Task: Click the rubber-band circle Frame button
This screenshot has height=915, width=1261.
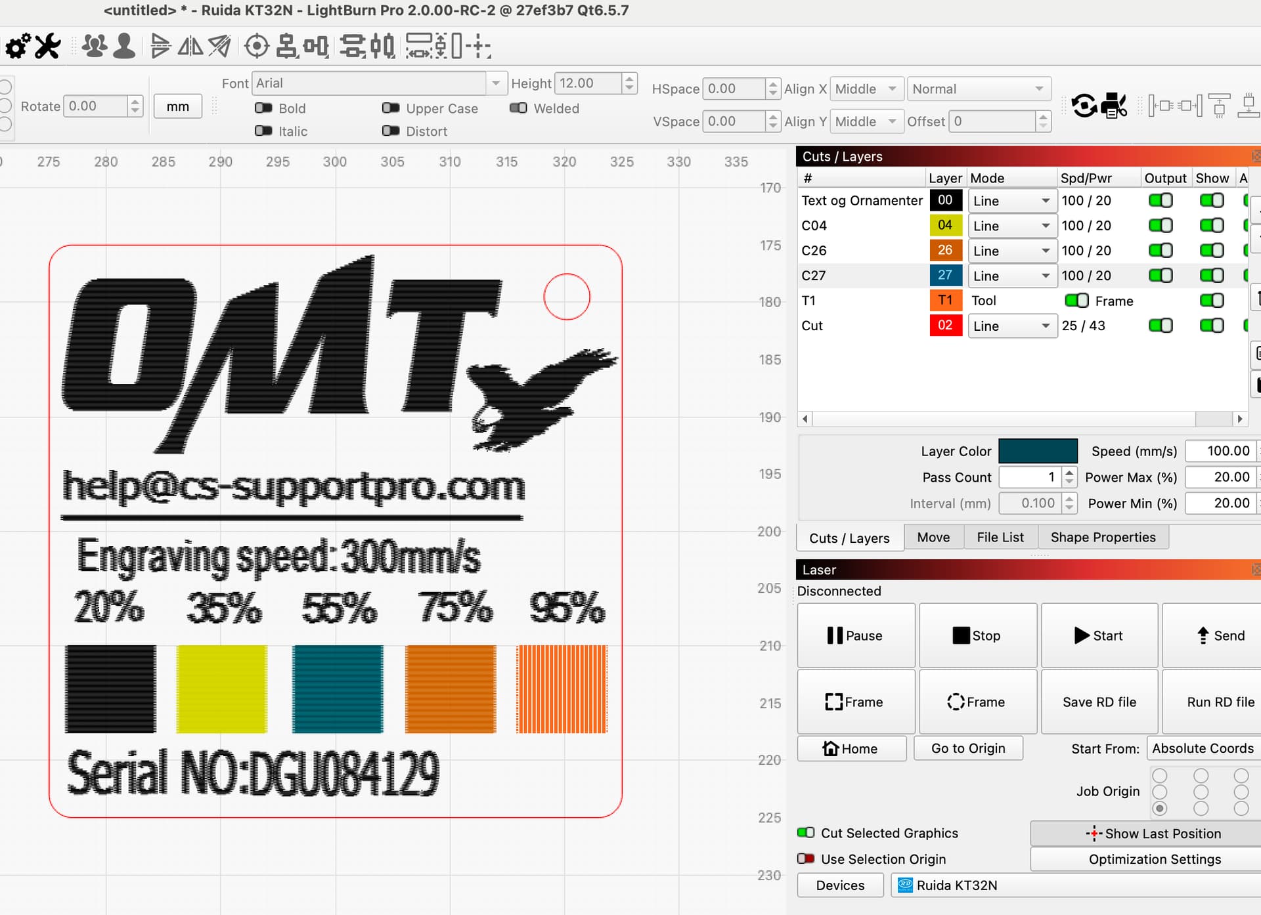Action: pos(977,702)
